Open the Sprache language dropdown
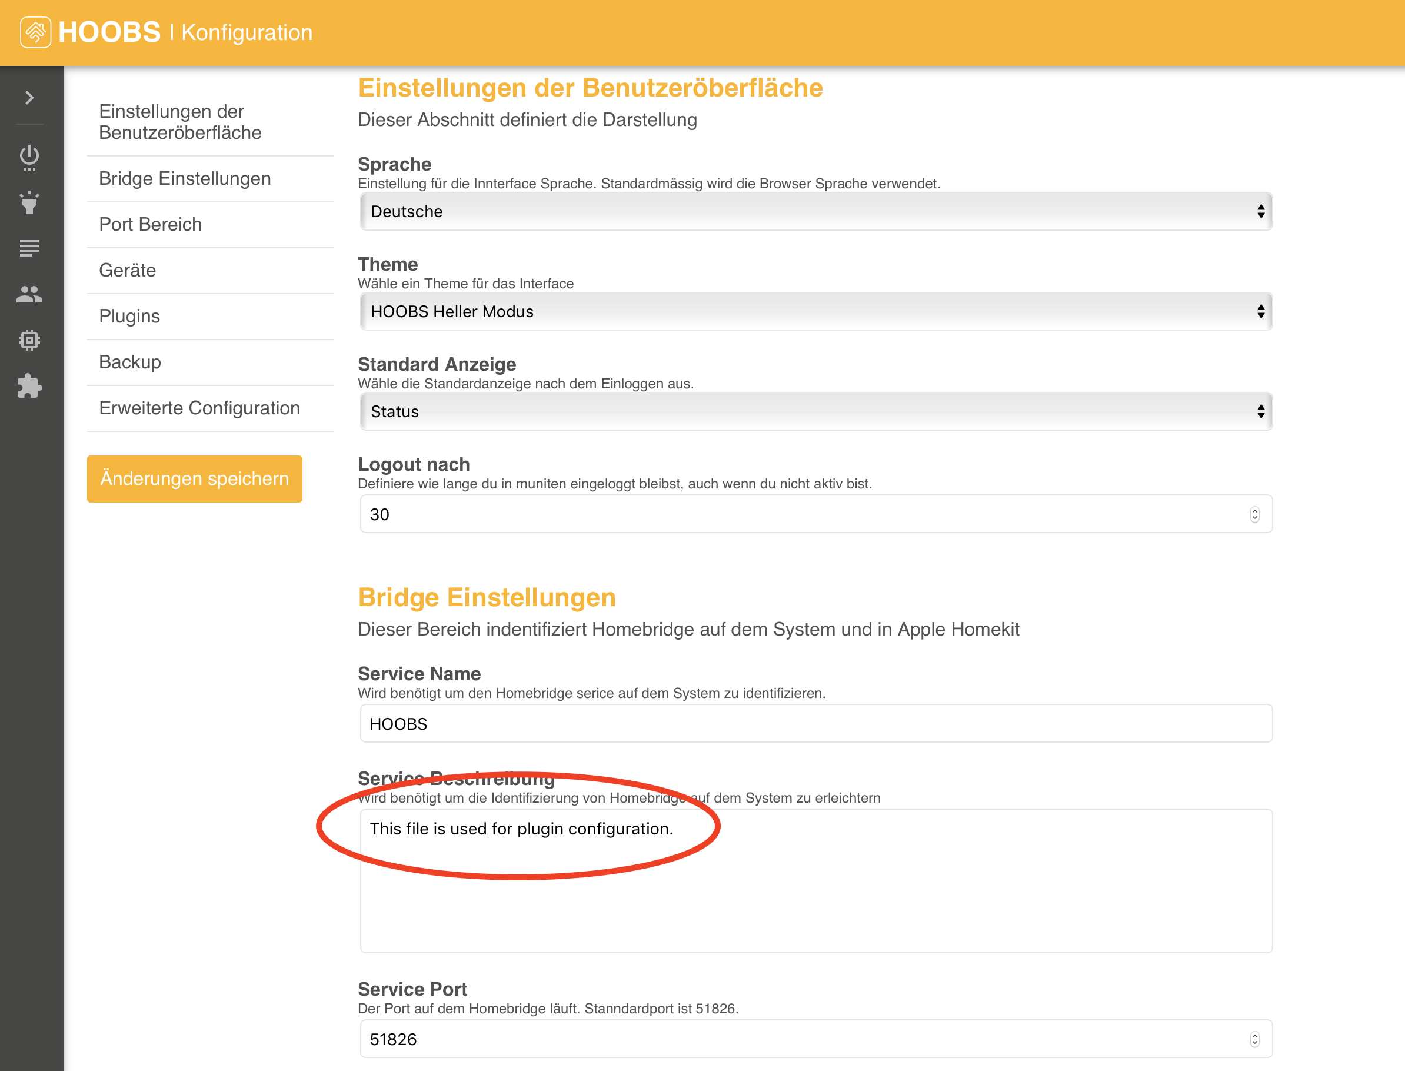 [x=815, y=212]
